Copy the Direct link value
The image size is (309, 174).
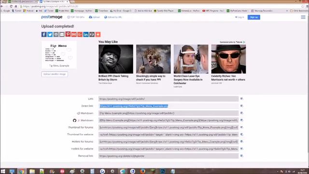242,106
